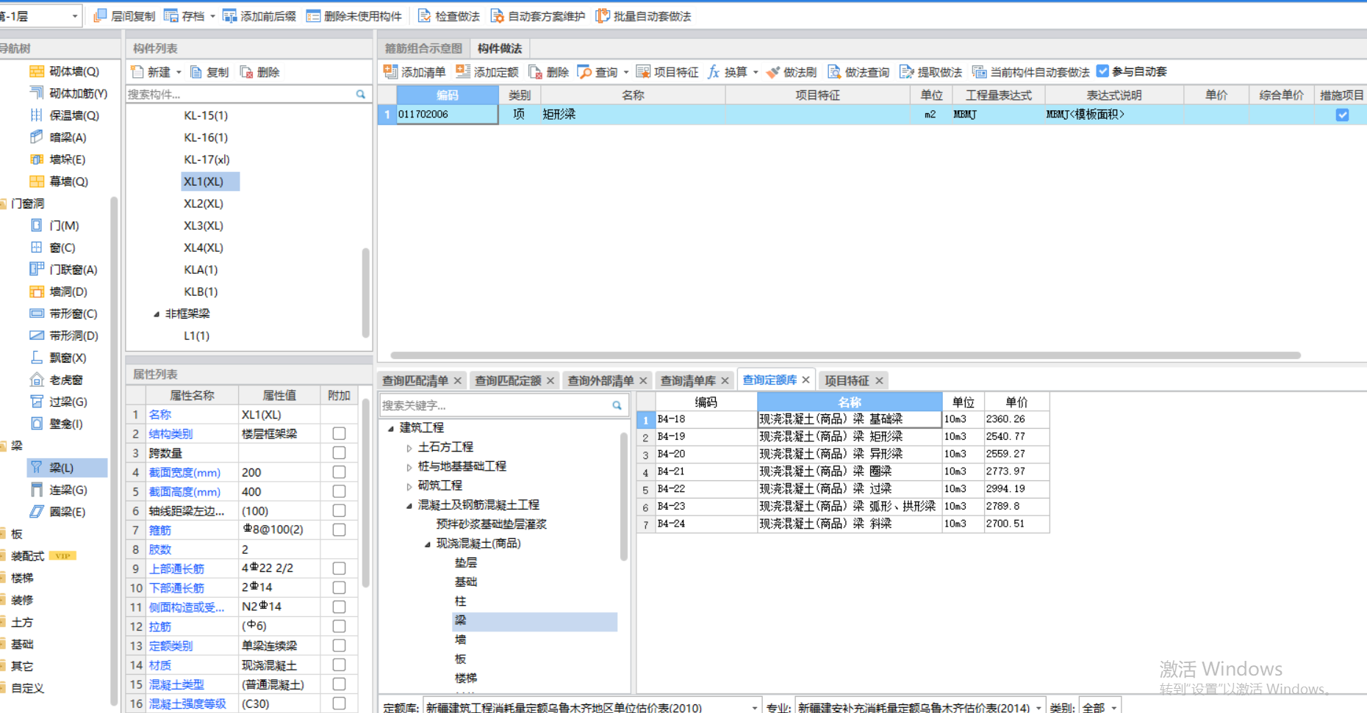This screenshot has height=713, width=1367.
Task: Click 添加定额 icon
Action: (x=463, y=71)
